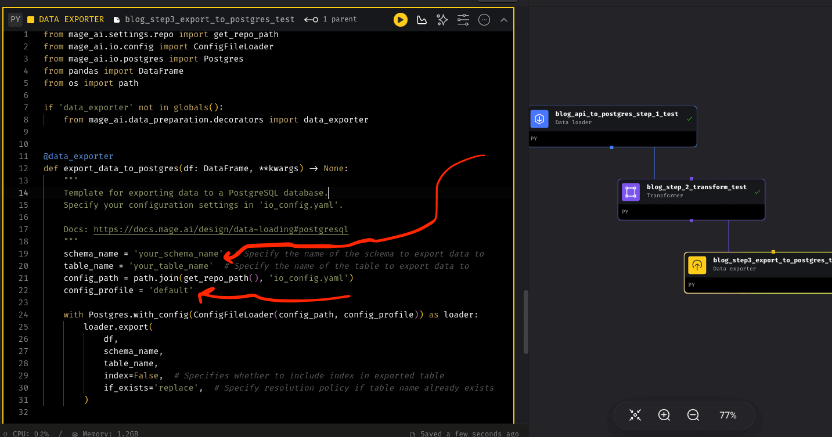Open the more options ellipsis menu
Image resolution: width=832 pixels, height=437 pixels.
pos(484,20)
